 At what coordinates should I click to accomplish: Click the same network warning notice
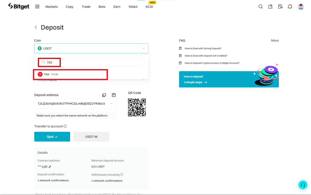(x=75, y=116)
